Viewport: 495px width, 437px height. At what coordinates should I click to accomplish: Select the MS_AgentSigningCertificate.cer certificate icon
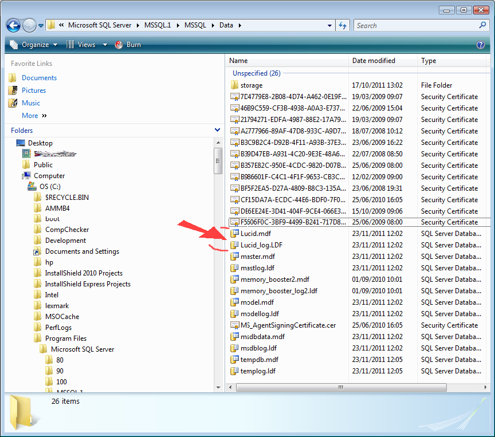point(234,325)
